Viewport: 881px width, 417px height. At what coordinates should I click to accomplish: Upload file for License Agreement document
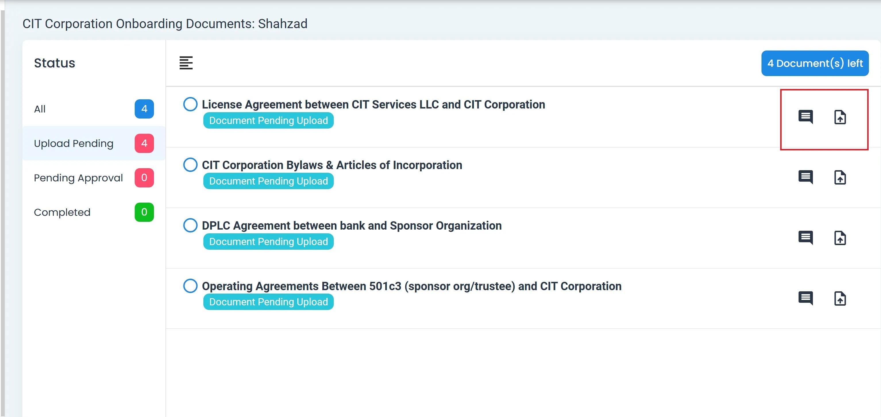click(x=840, y=117)
